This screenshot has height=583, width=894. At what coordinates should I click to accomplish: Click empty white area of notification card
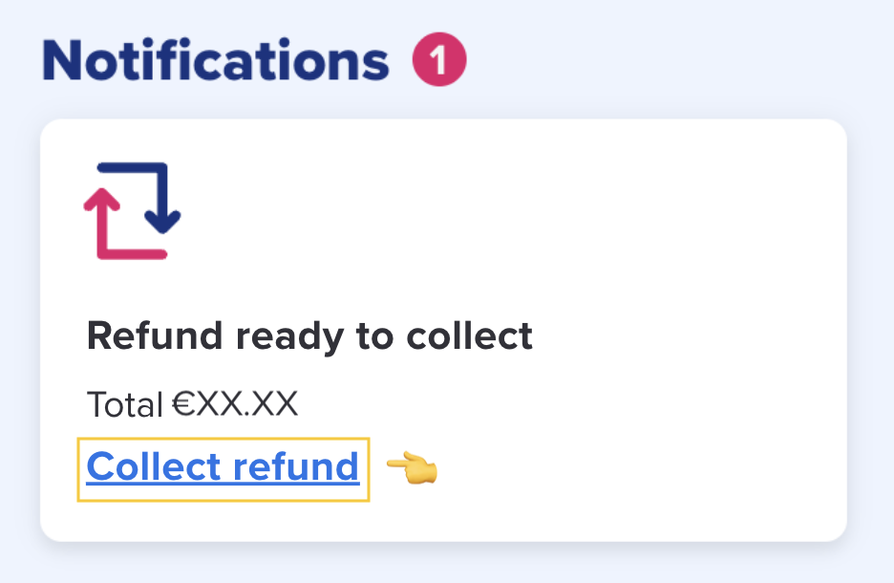point(573,239)
